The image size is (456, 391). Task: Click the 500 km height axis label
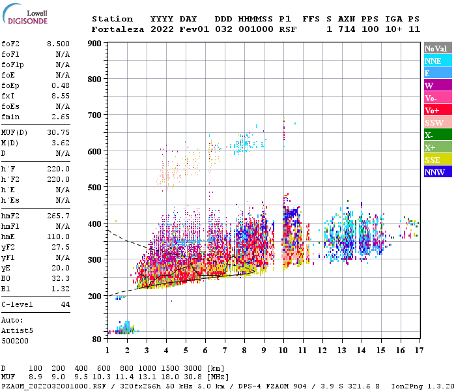94,188
